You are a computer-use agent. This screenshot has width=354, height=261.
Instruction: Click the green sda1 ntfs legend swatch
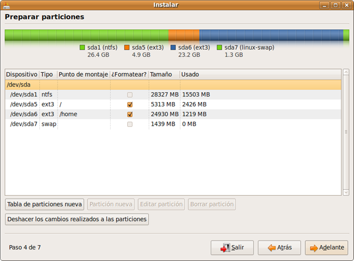[x=82, y=48]
